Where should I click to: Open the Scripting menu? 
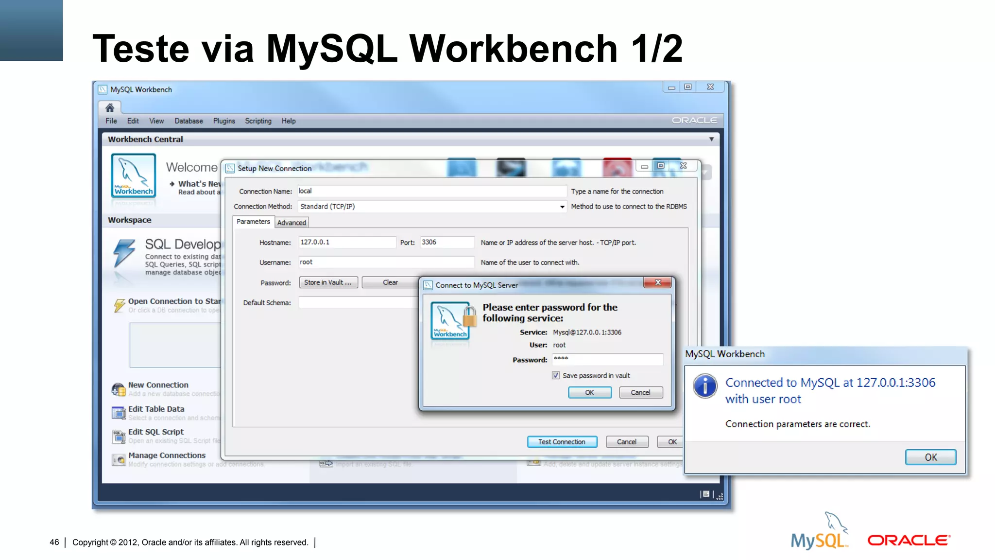click(x=258, y=121)
